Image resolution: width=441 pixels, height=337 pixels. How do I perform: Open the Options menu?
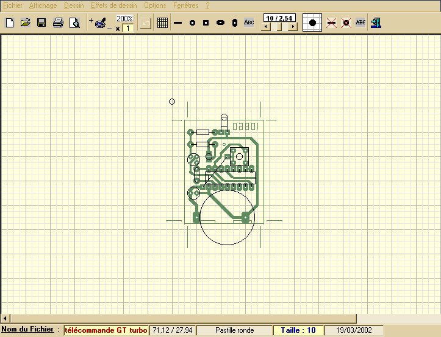pyautogui.click(x=155, y=5)
